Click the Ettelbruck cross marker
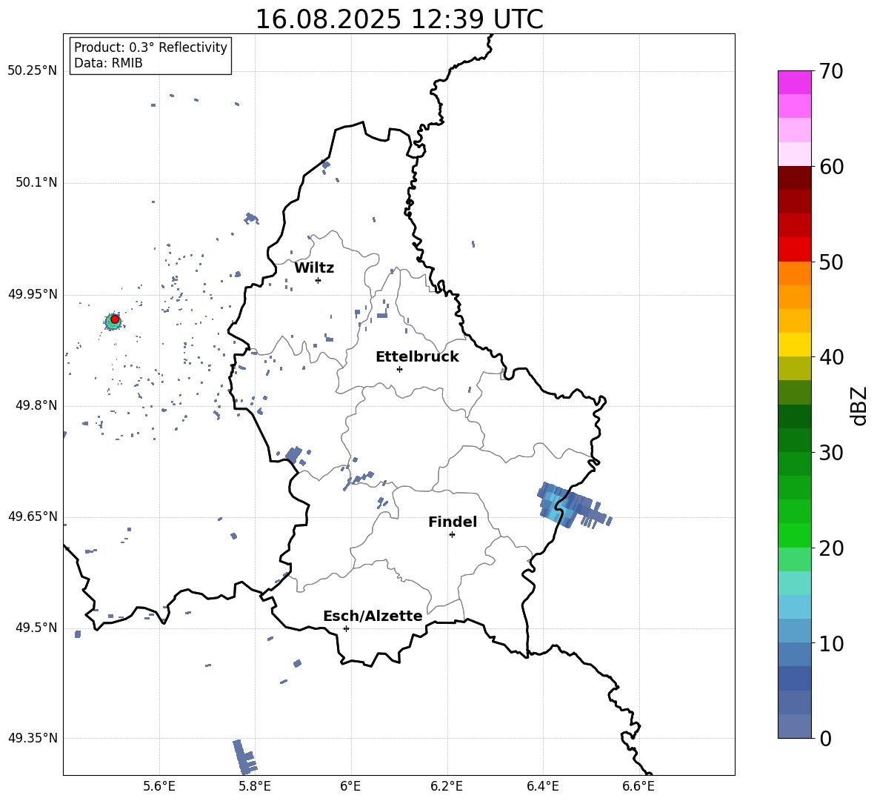The image size is (877, 801). 399,369
